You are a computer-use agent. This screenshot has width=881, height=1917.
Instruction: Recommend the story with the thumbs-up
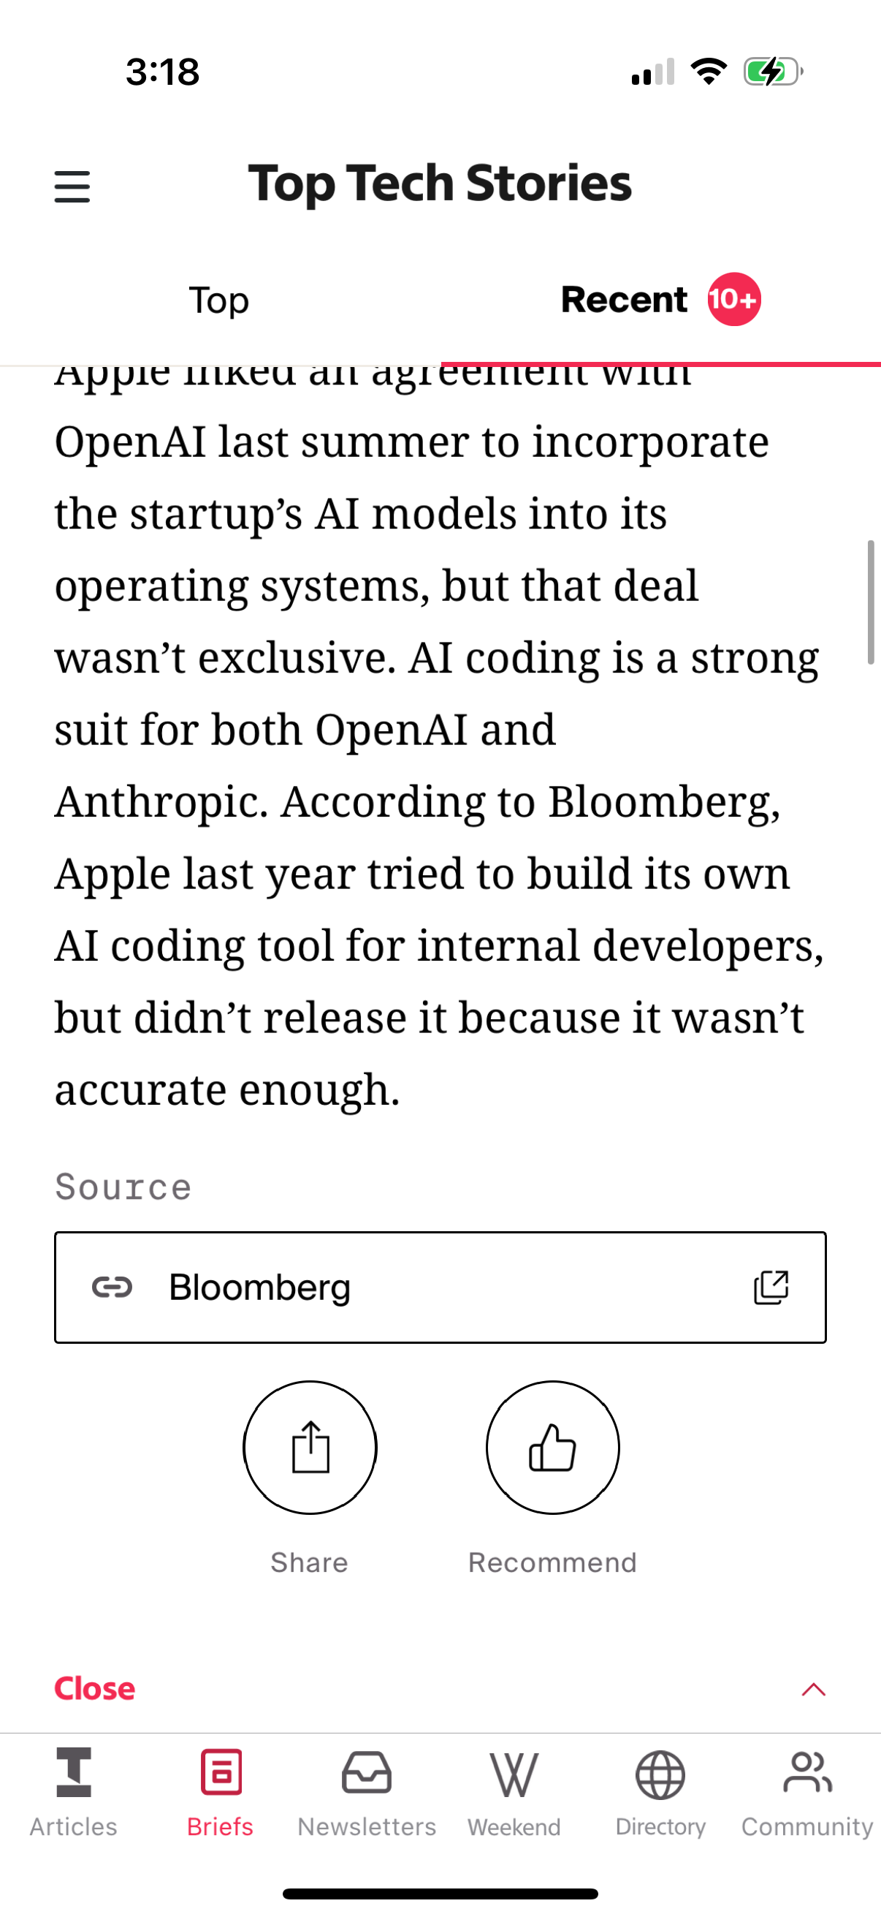(552, 1445)
